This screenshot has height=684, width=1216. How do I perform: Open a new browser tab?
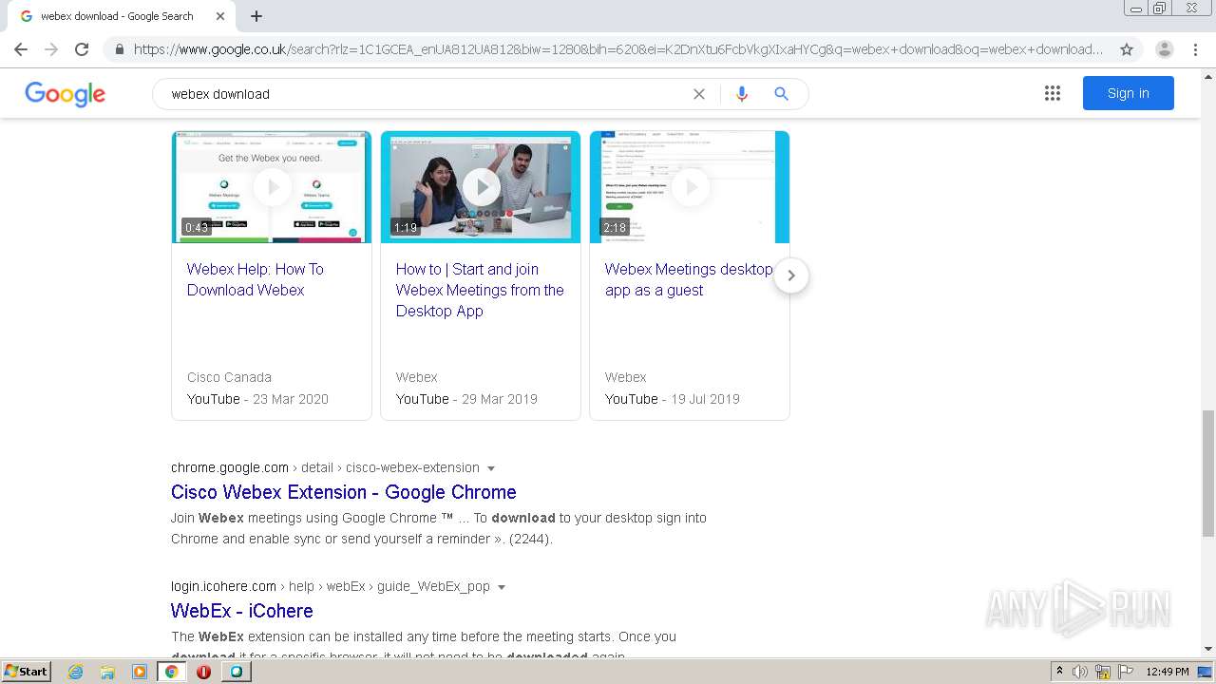coord(256,16)
